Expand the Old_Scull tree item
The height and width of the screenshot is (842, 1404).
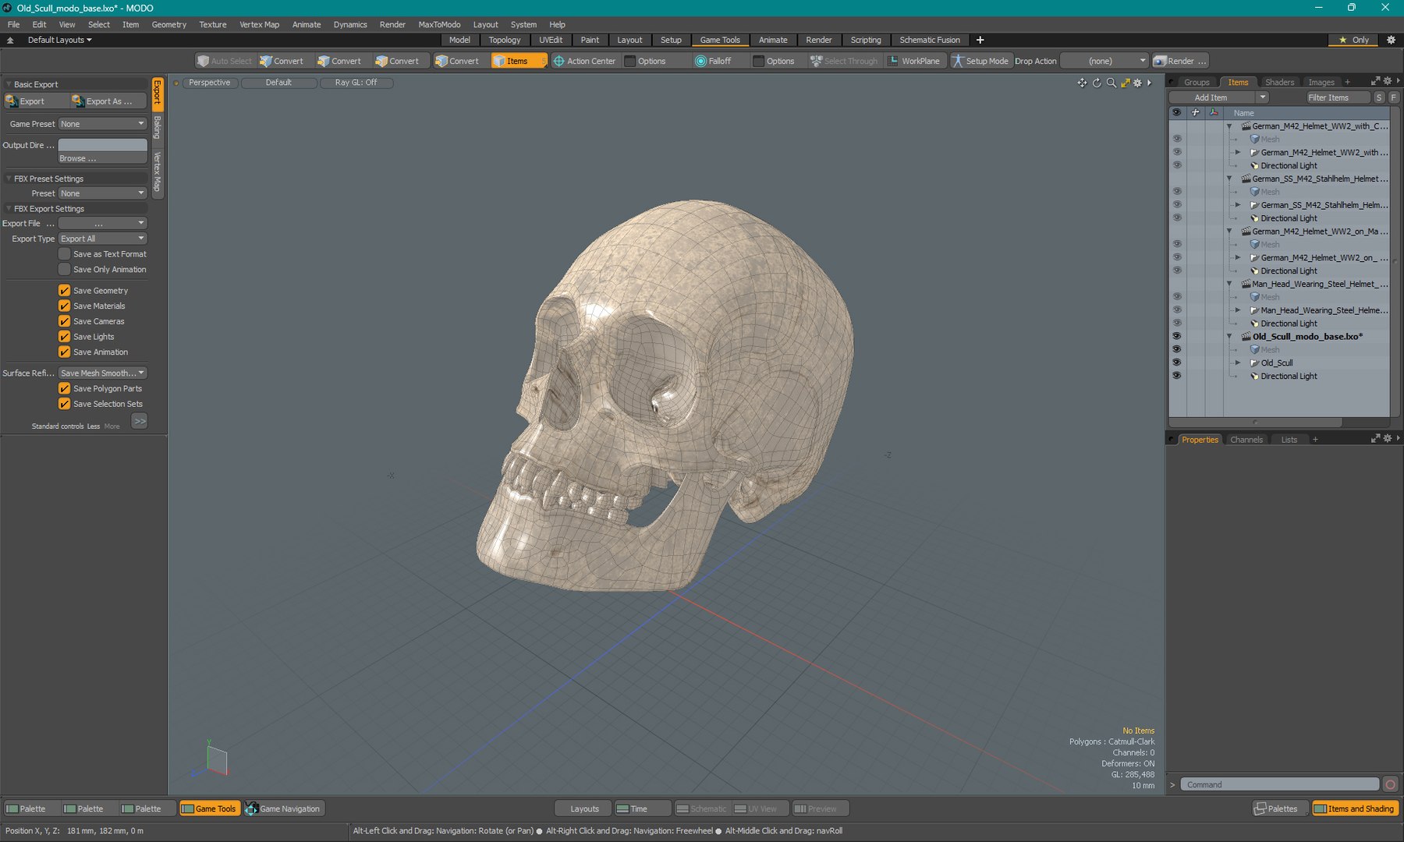tap(1237, 363)
